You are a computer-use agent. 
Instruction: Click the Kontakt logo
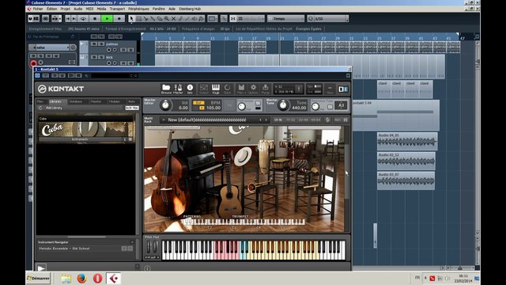coord(61,89)
